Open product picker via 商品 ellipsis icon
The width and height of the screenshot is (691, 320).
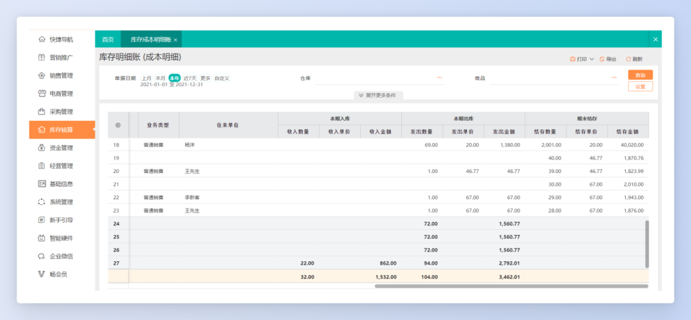coord(614,77)
